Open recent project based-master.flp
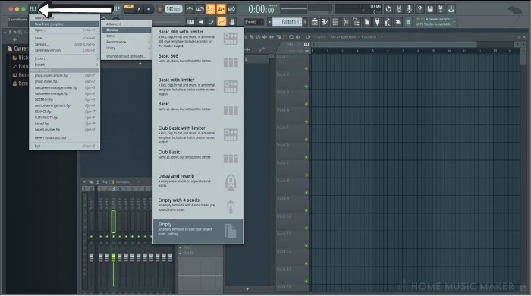This screenshot has height=296, width=531. [x=64, y=130]
